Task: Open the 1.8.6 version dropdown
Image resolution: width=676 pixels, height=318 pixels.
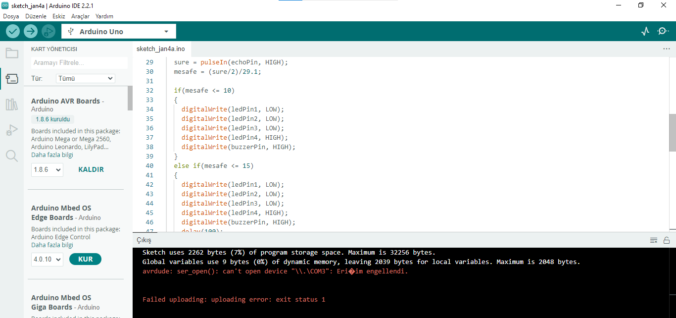Action: coord(48,169)
